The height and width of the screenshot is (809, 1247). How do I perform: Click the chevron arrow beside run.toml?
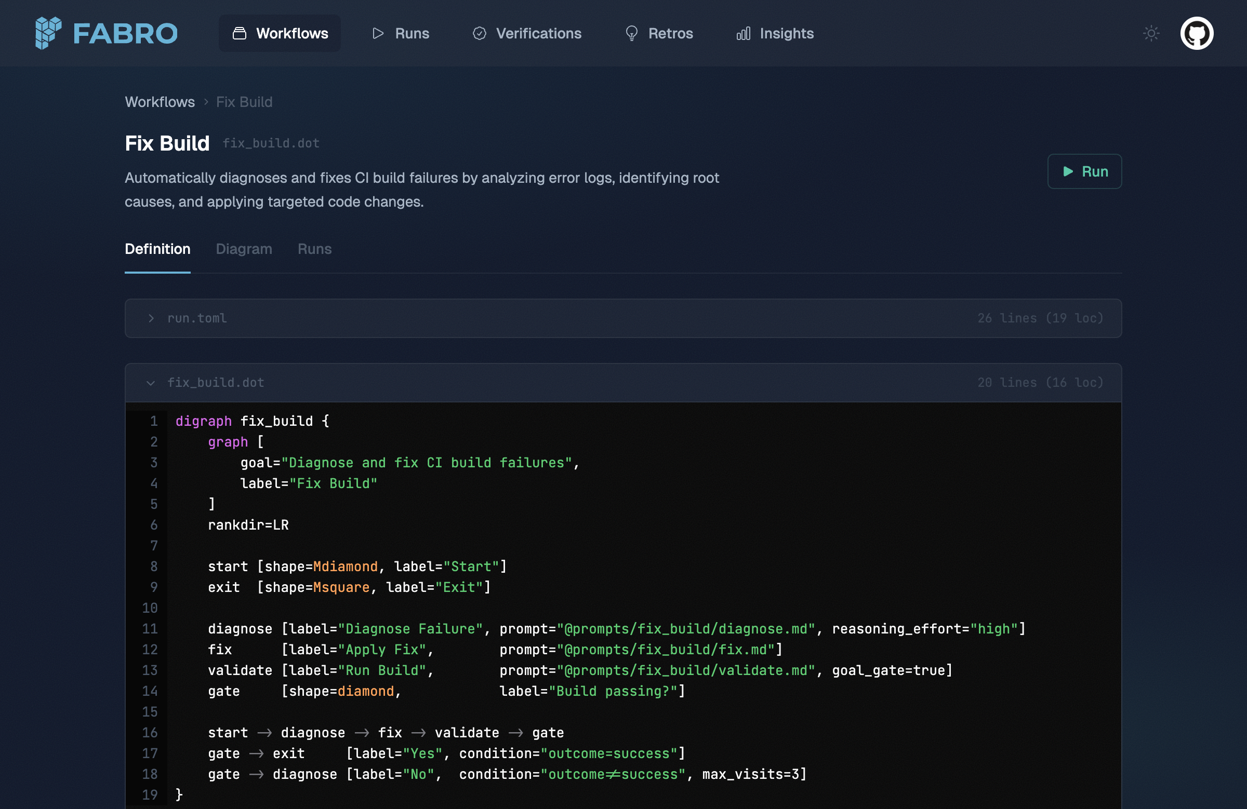151,318
